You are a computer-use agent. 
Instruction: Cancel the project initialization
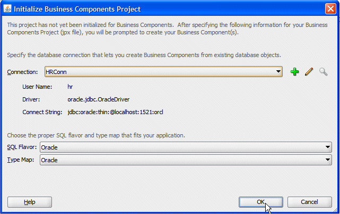click(309, 202)
